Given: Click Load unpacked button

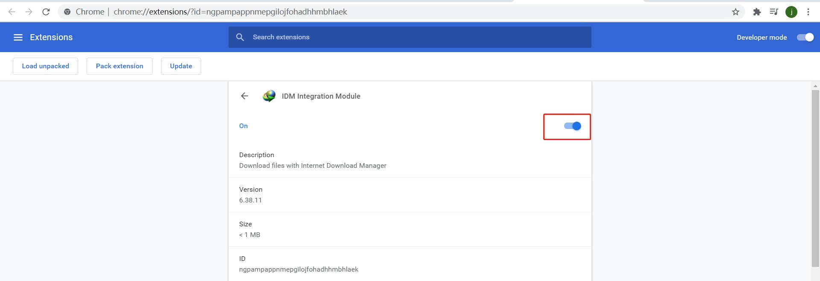Looking at the screenshot, I should click(x=45, y=66).
